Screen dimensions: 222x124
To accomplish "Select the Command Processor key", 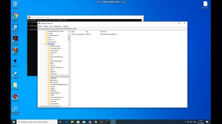I will click(57, 97).
